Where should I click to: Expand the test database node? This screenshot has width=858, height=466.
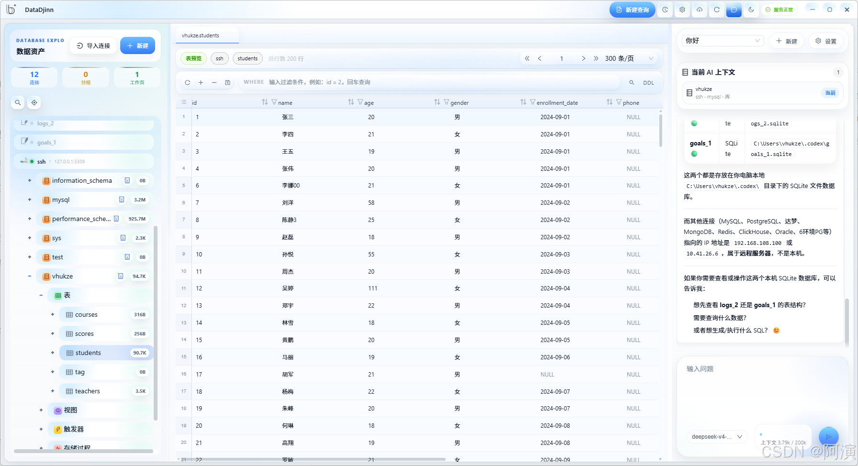(x=30, y=257)
